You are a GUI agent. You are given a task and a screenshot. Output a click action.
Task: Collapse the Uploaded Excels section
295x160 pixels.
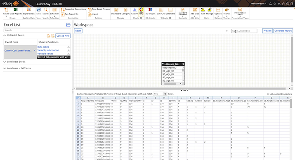5,35
